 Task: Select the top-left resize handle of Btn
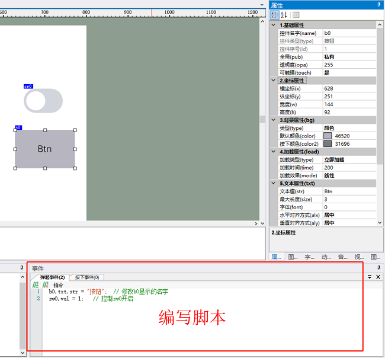[x=15, y=130]
